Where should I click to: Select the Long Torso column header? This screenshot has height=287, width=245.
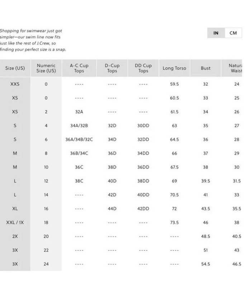pyautogui.click(x=174, y=68)
